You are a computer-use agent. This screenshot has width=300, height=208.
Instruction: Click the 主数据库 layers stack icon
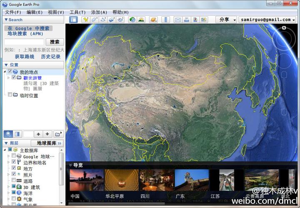click(x=15, y=150)
